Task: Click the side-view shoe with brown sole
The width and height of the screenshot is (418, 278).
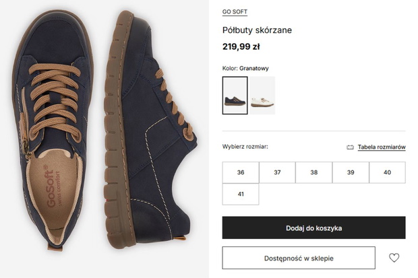Action: coord(149,131)
